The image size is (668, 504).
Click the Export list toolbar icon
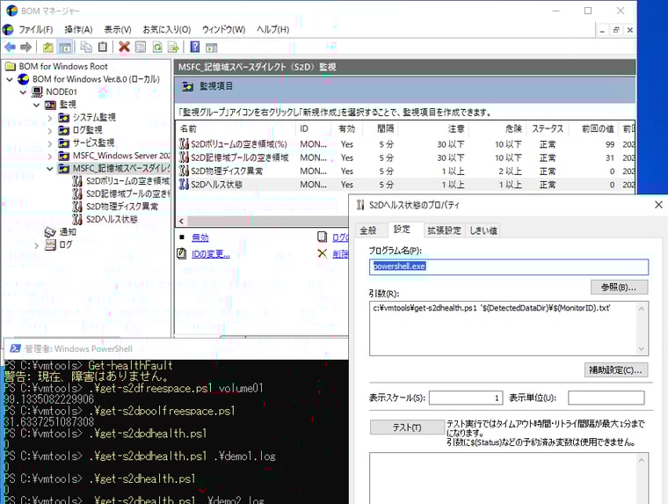click(173, 47)
